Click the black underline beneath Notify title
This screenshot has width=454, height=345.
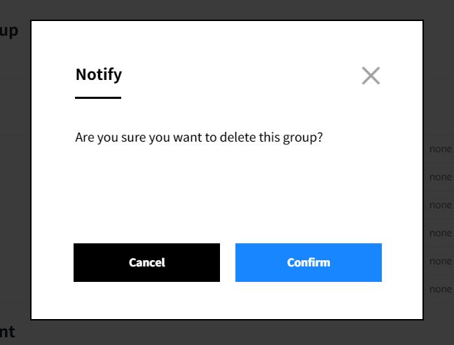[x=98, y=97]
